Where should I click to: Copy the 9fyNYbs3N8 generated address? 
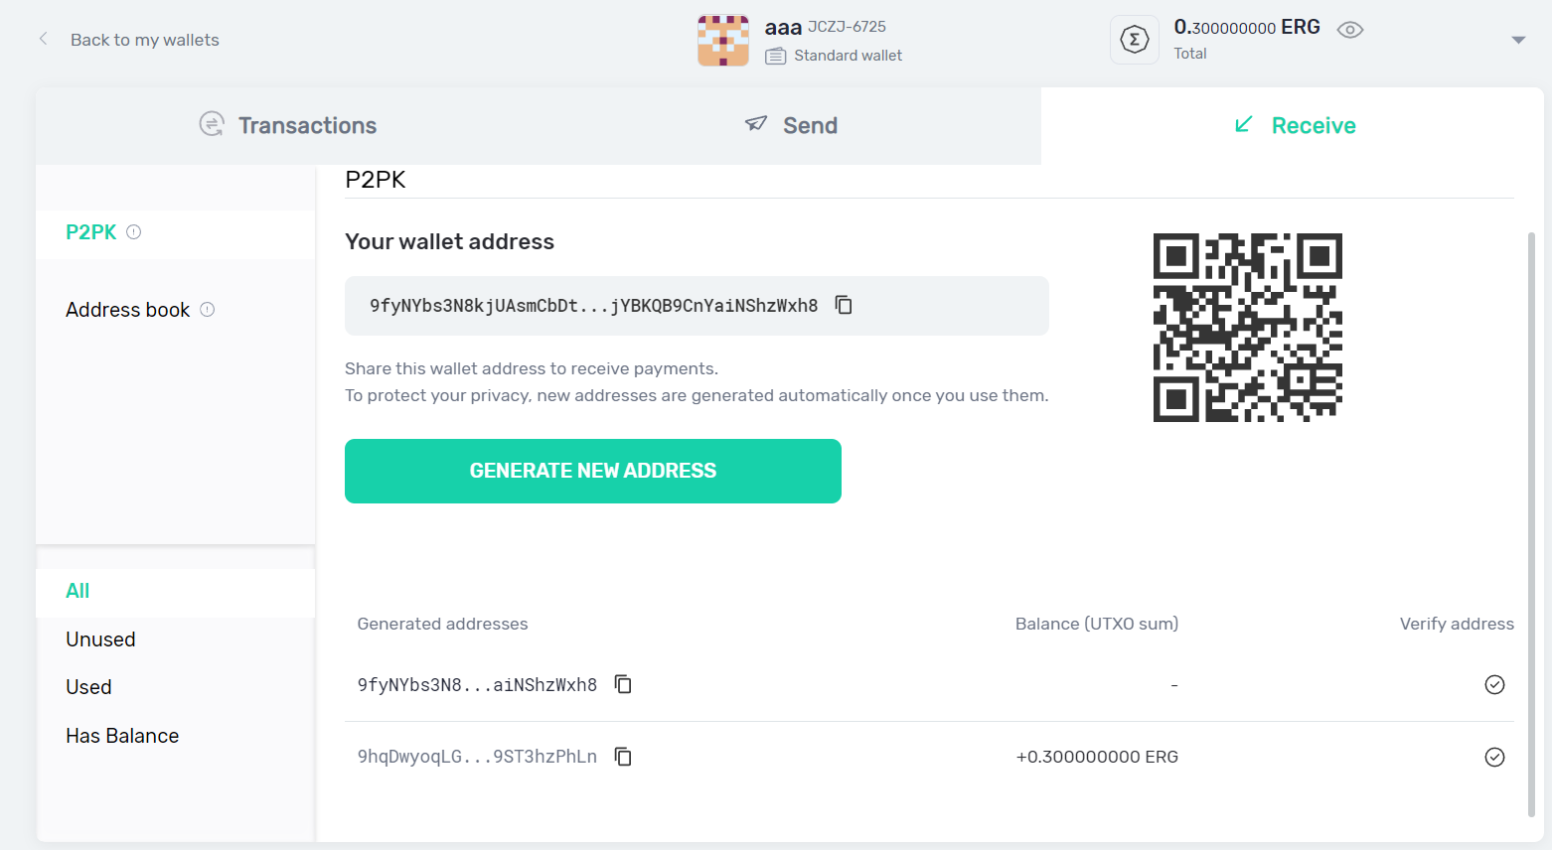[x=623, y=684]
